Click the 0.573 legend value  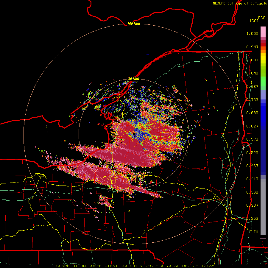coord(252,139)
